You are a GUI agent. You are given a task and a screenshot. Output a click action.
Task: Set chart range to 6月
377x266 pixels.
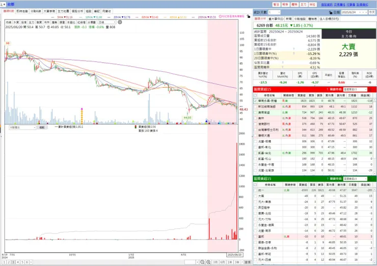(x=223, y=262)
